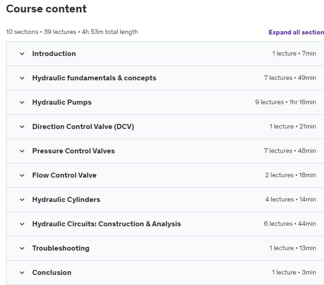Expand the Hydraulic Cylinders chevron
Image resolution: width=324 pixels, height=285 pixels.
tap(22, 200)
